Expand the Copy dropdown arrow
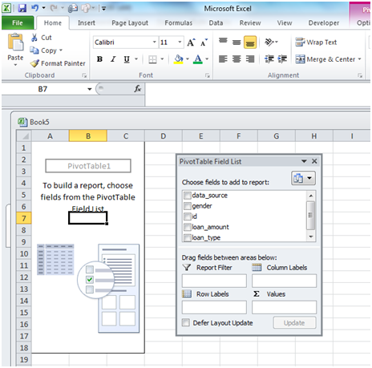372x368 pixels. tap(61, 51)
